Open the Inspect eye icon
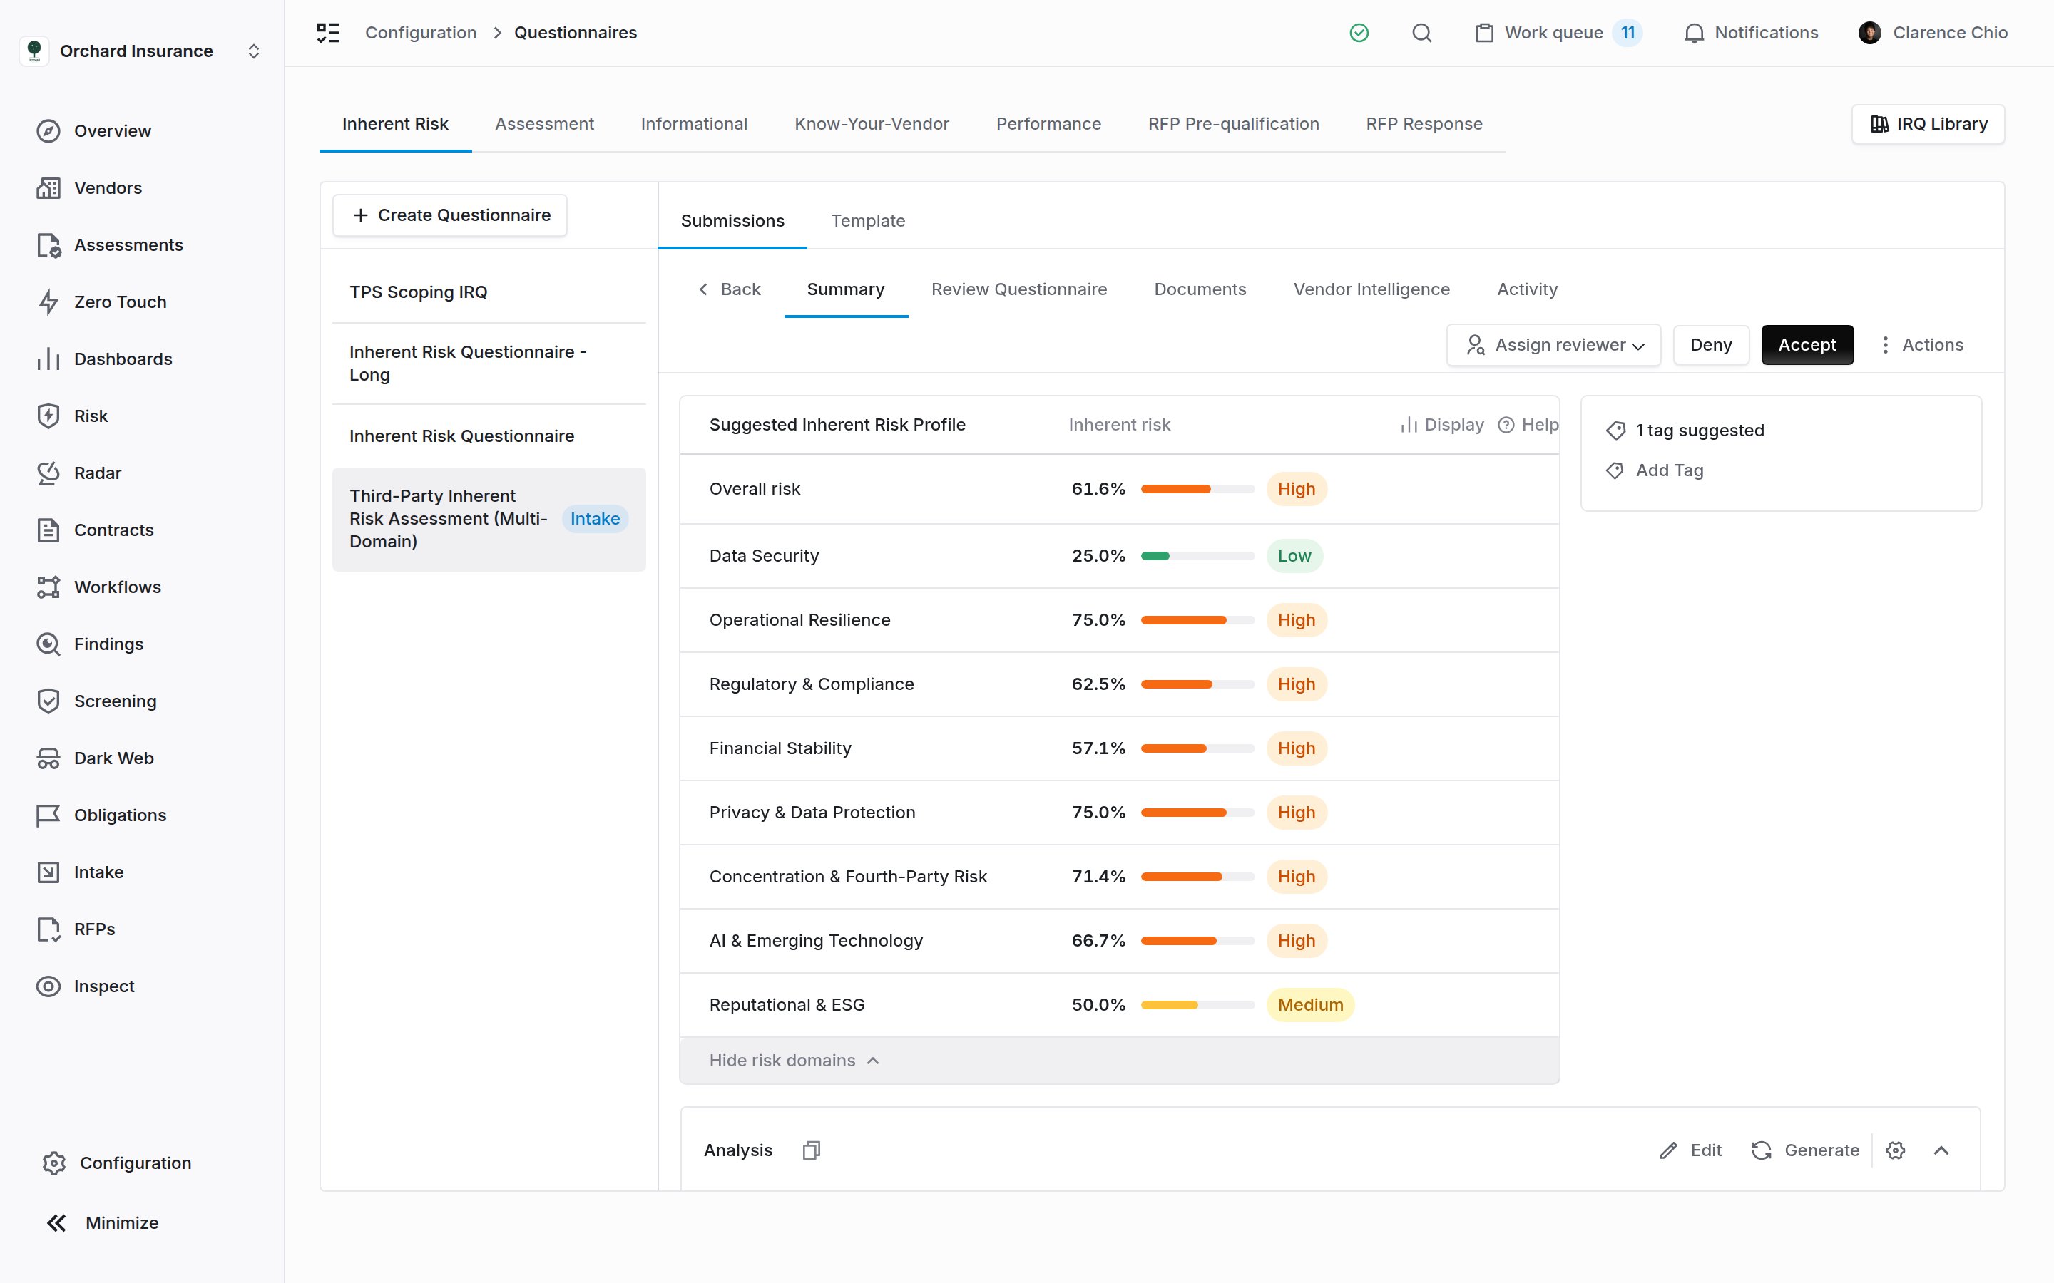Viewport: 2054px width, 1283px height. (48, 986)
